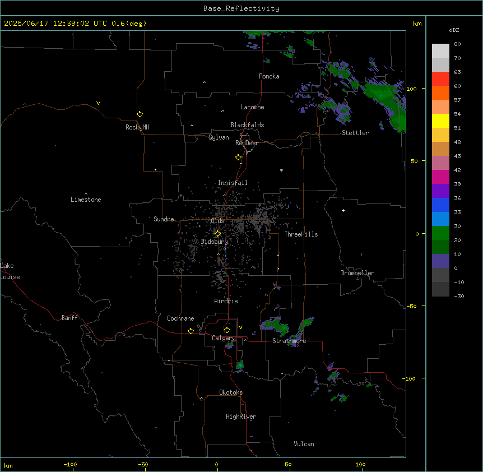Select the Ponoka label
The height and width of the screenshot is (472, 483).
tap(269, 76)
